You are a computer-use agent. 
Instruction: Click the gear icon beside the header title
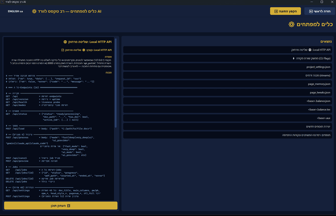click(34, 11)
